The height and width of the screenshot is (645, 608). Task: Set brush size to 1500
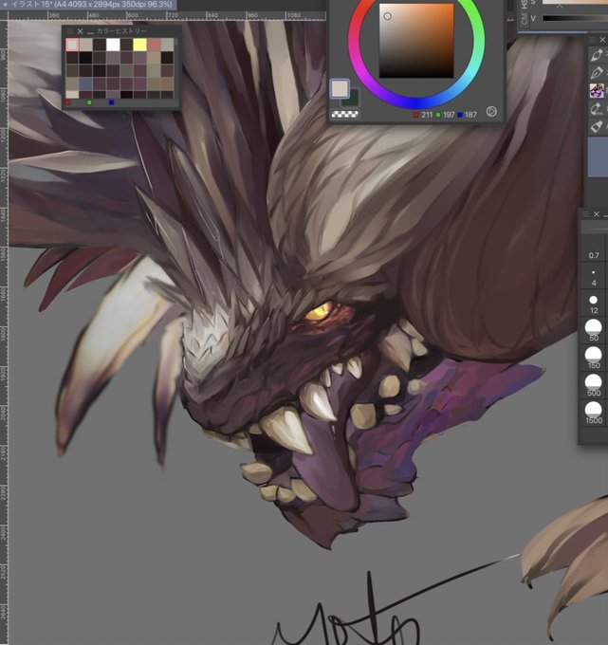point(594,414)
